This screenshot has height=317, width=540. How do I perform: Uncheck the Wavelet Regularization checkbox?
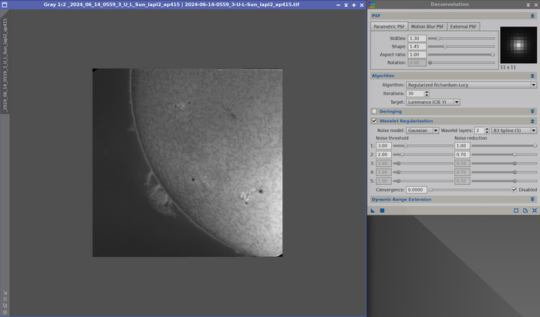pos(375,121)
